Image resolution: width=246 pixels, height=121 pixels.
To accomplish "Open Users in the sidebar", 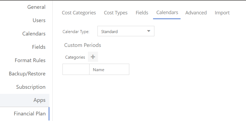I will (x=39, y=20).
